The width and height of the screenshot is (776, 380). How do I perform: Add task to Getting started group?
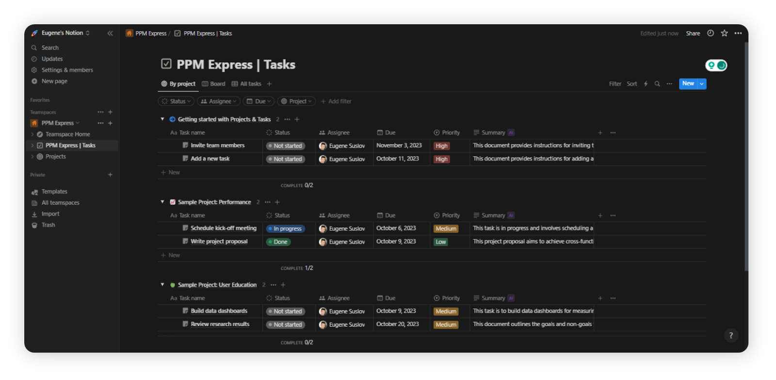[297, 119]
